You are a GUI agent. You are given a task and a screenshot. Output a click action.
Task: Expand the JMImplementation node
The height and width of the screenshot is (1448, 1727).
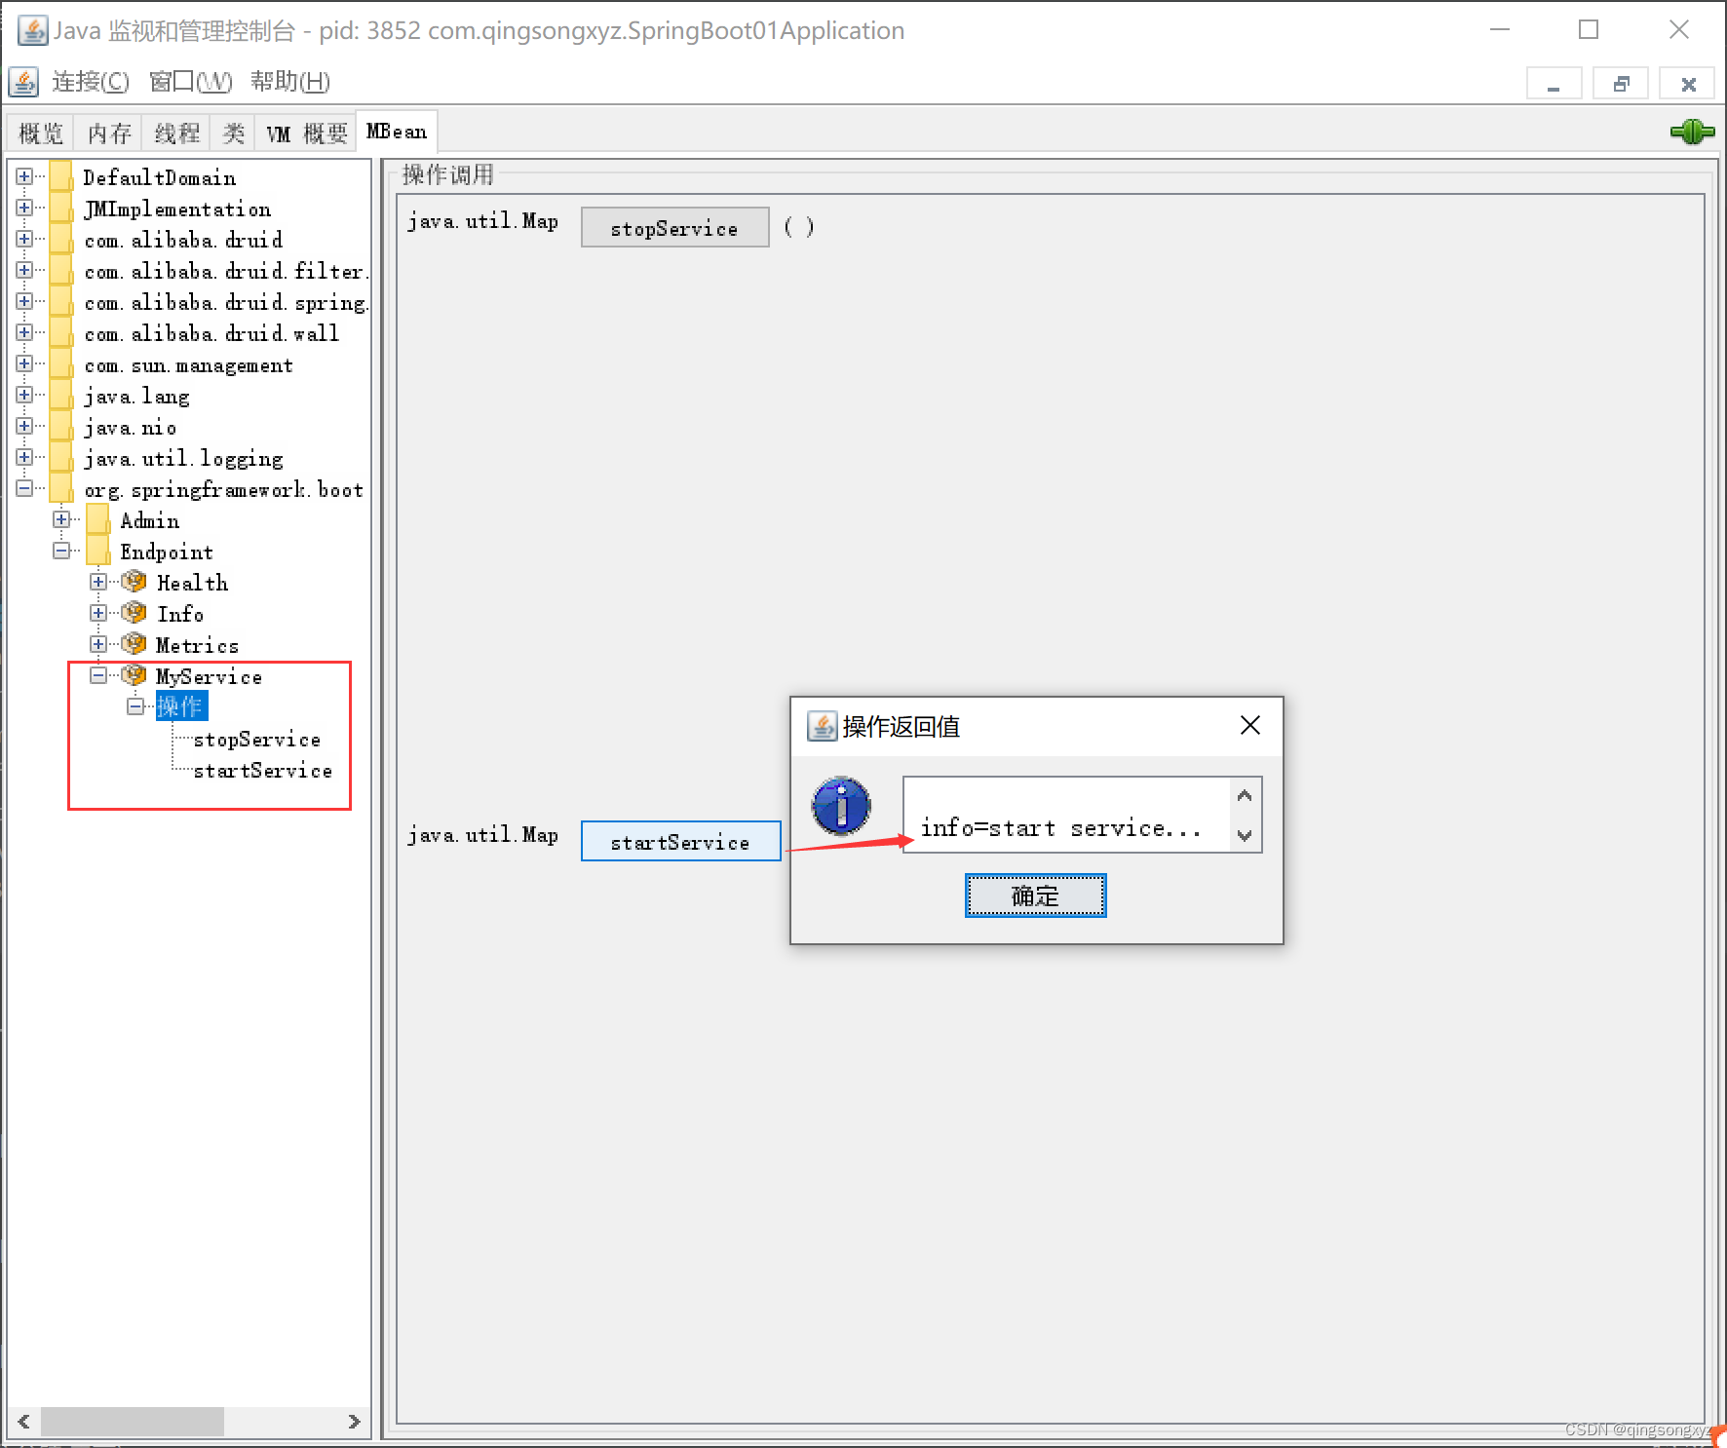24,208
